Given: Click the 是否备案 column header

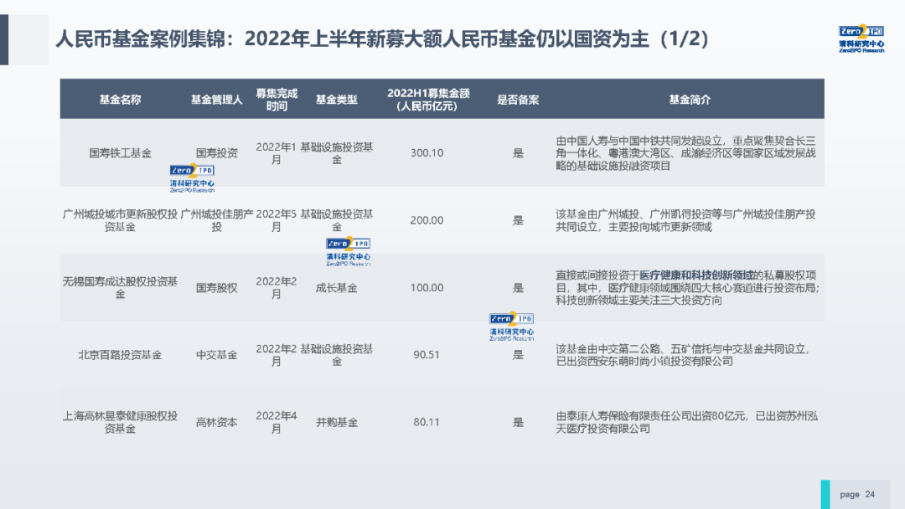Looking at the screenshot, I should [517, 100].
